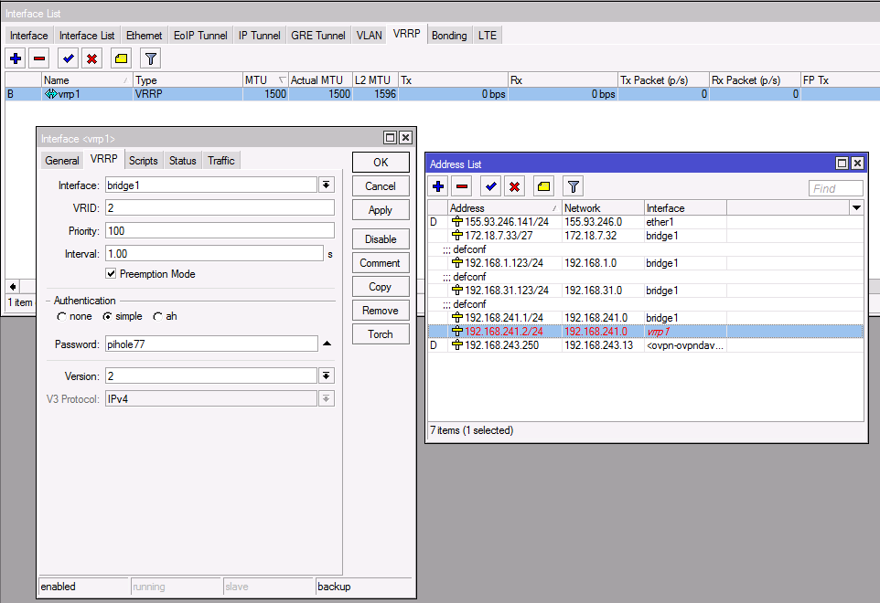This screenshot has height=603, width=880.
Task: Add comment with yellow note icon in Interface List
Action: pos(122,58)
